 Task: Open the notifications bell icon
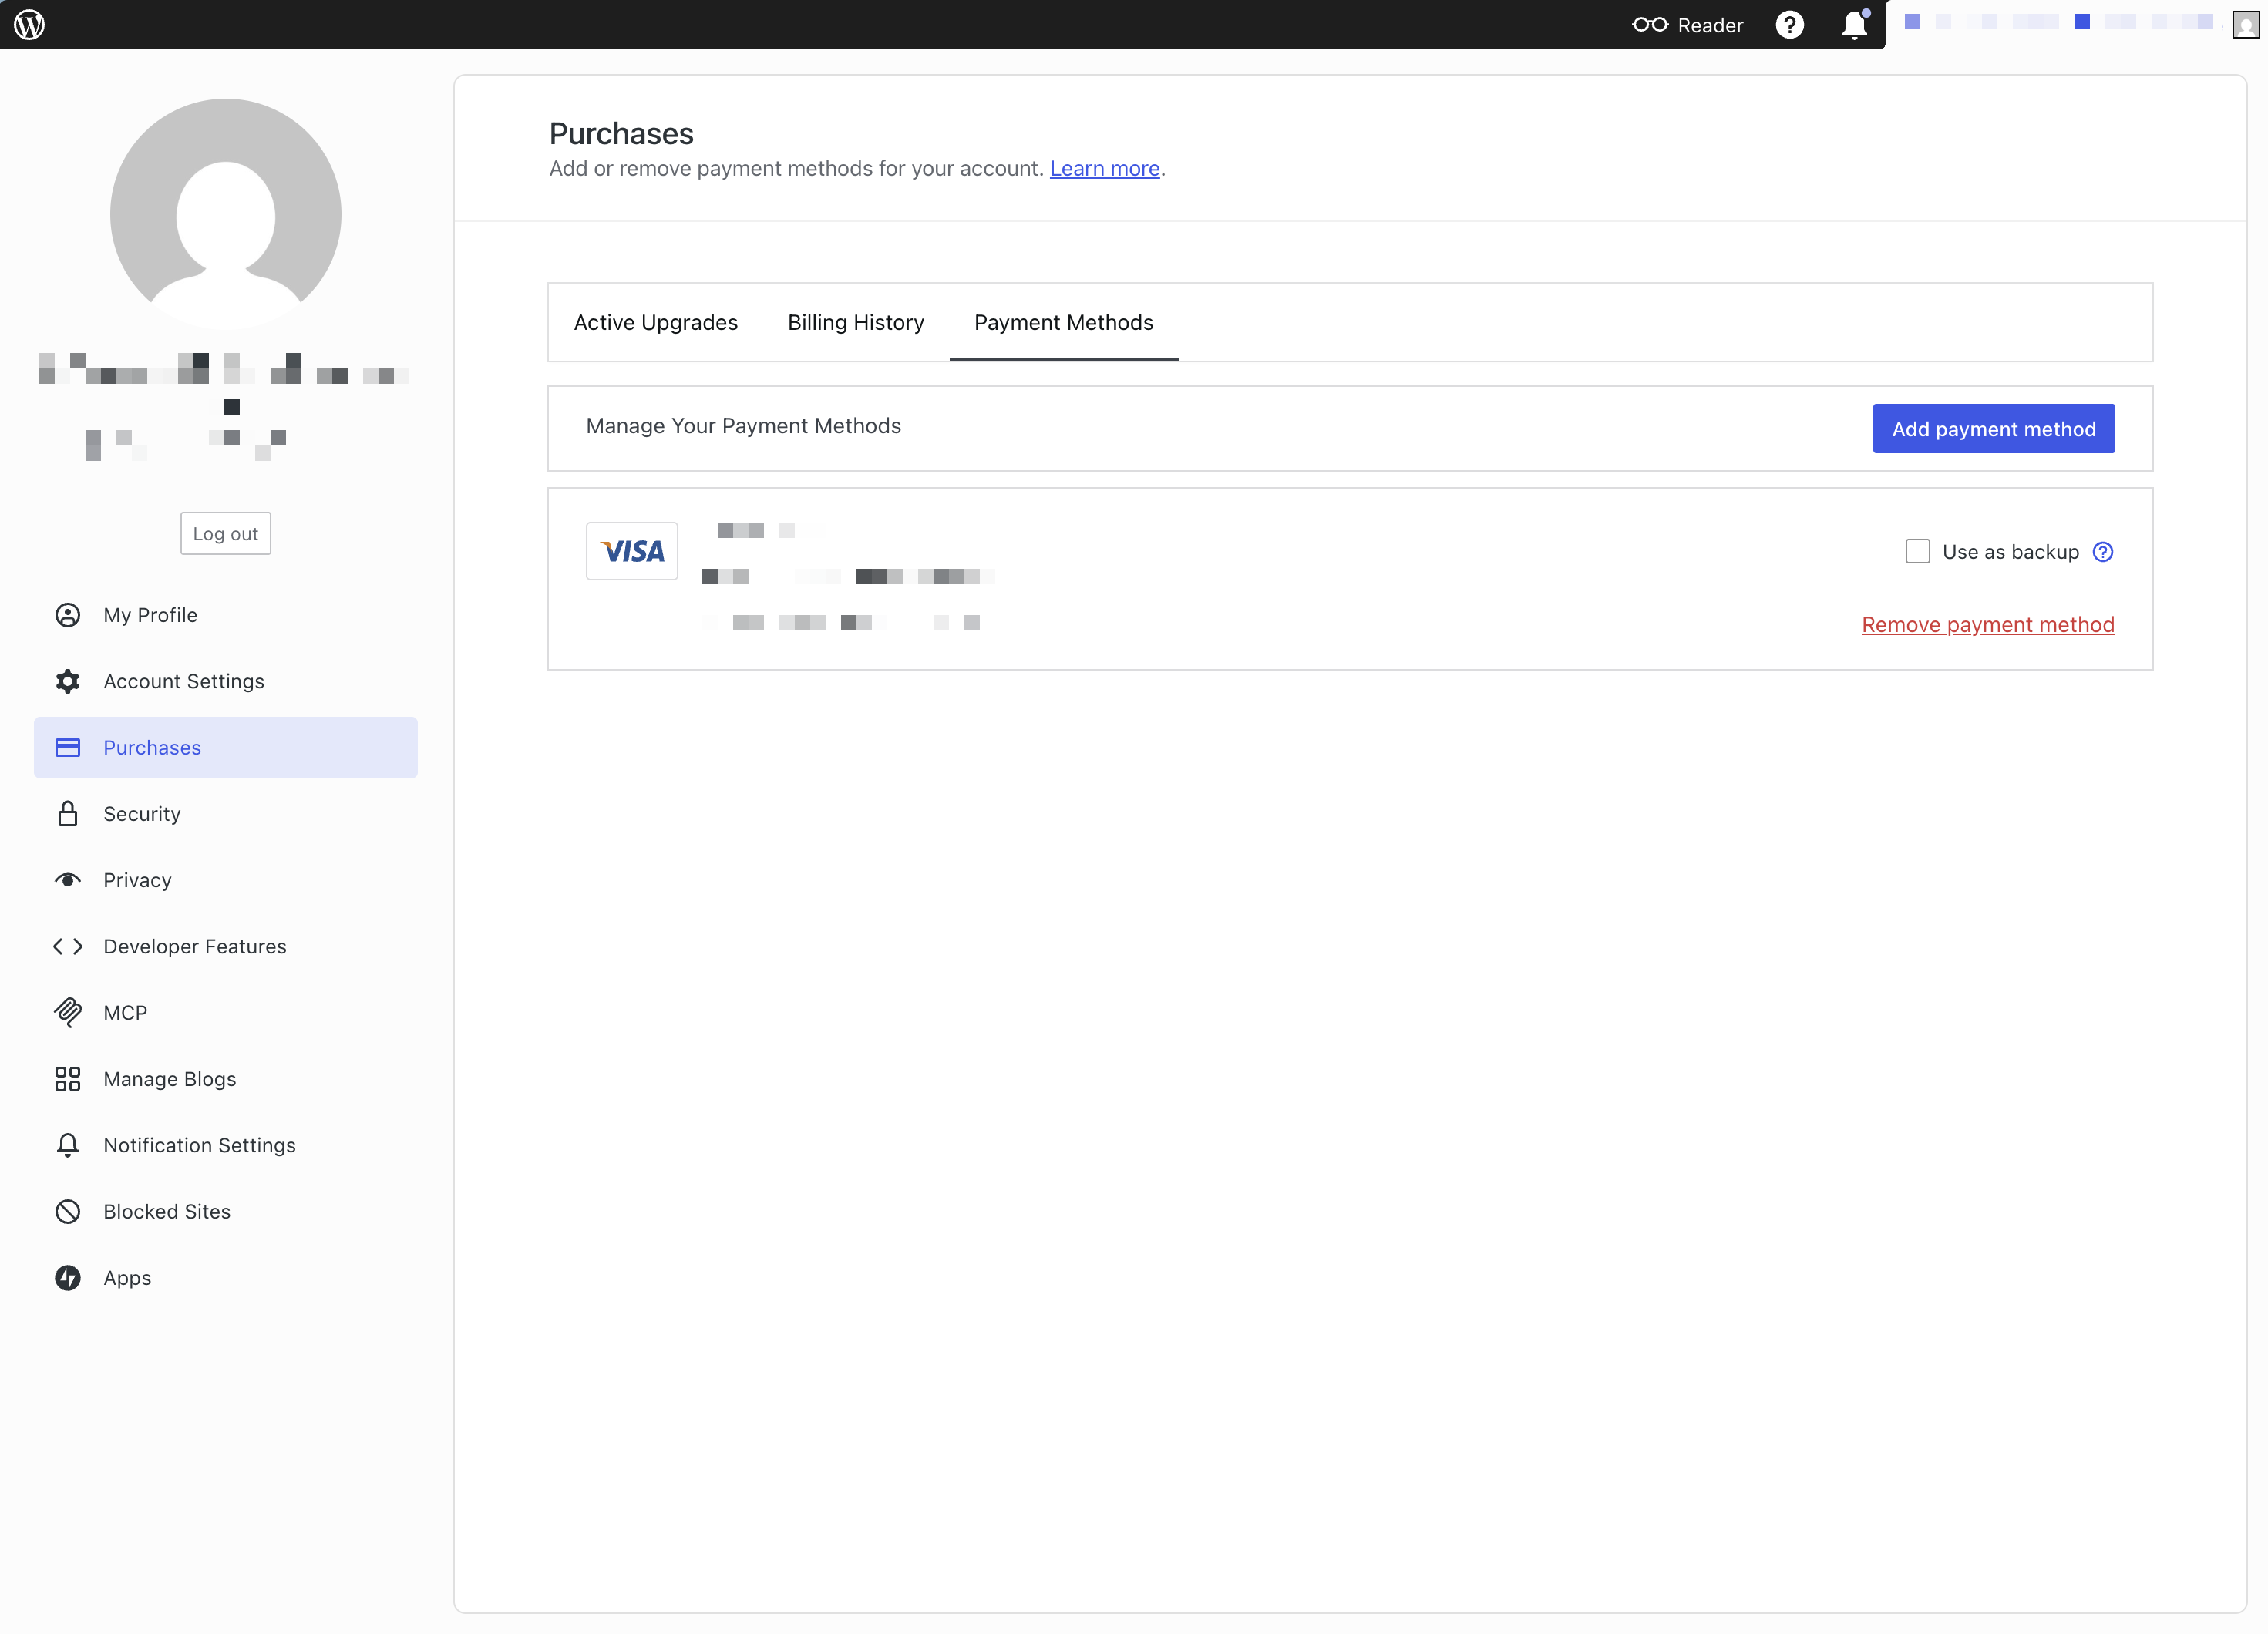tap(1854, 25)
